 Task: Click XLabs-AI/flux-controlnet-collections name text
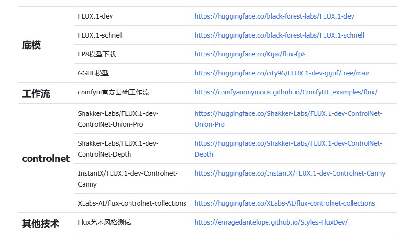(132, 203)
